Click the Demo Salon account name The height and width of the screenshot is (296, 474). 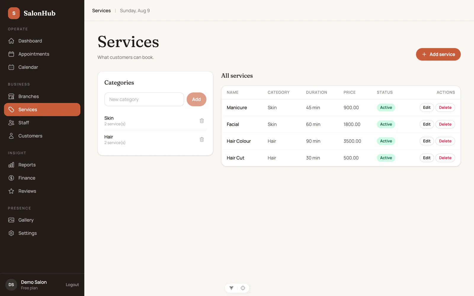(34, 282)
